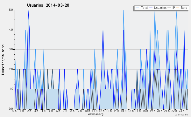Image resolution: width=191 pixels, height=117 pixels.
Task: Click the y-axis value 2.0
Action: pyautogui.click(x=11, y=69)
